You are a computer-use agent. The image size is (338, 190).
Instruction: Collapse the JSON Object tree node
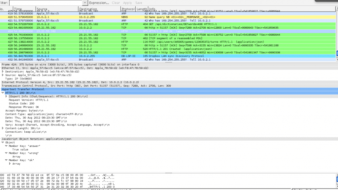3,143
